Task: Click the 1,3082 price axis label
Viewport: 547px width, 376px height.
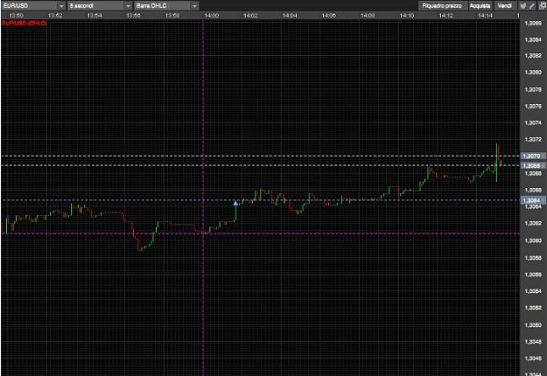Action: point(533,56)
